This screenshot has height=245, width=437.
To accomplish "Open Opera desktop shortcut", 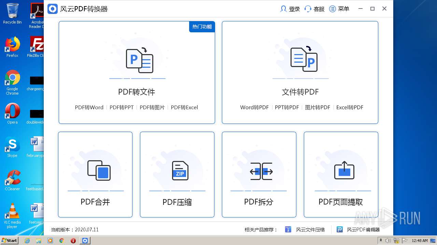I will tap(12, 114).
